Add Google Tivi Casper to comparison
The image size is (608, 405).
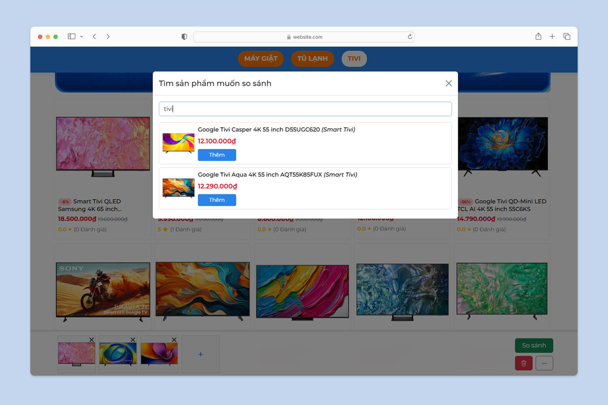(x=217, y=155)
